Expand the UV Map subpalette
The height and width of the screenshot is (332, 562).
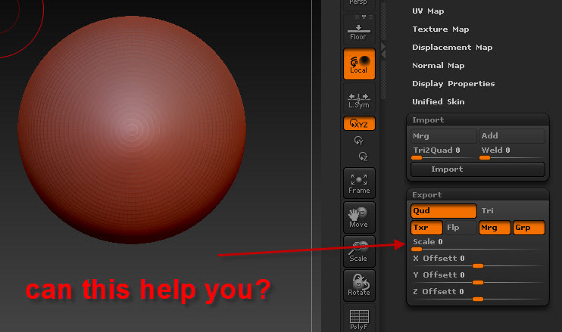point(428,11)
